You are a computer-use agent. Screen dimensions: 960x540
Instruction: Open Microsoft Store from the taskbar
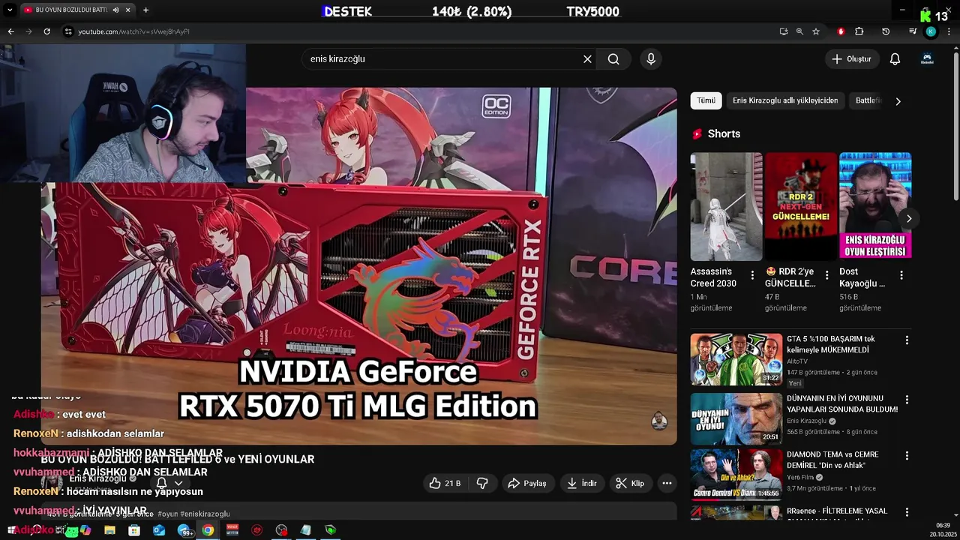tap(134, 530)
